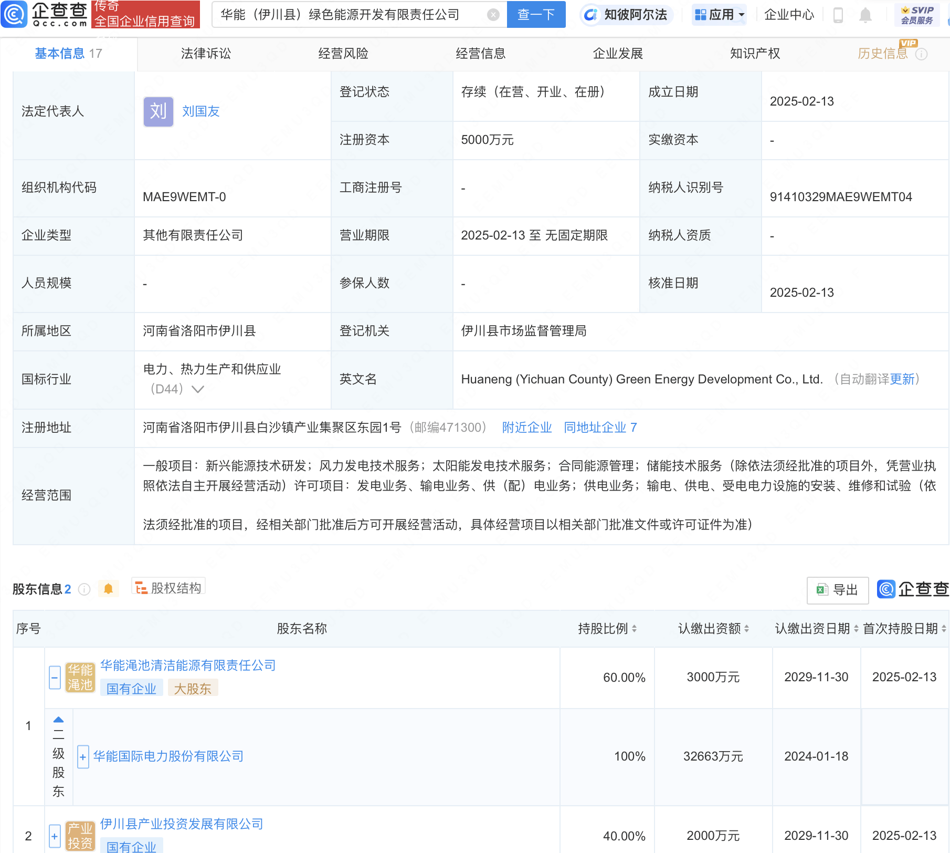Open 知彼阿尔法 from the top bar
Image resolution: width=950 pixels, height=853 pixels.
(626, 15)
